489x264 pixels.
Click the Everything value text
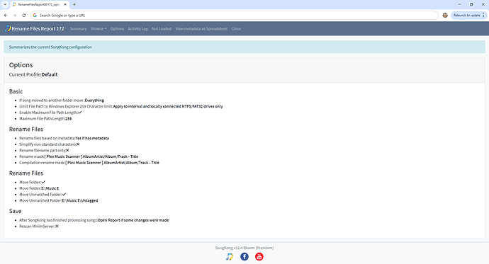pyautogui.click(x=94, y=101)
